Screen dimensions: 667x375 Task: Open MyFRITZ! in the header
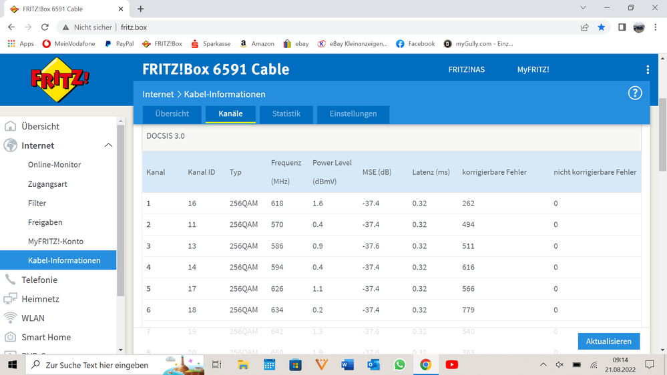[x=533, y=69]
